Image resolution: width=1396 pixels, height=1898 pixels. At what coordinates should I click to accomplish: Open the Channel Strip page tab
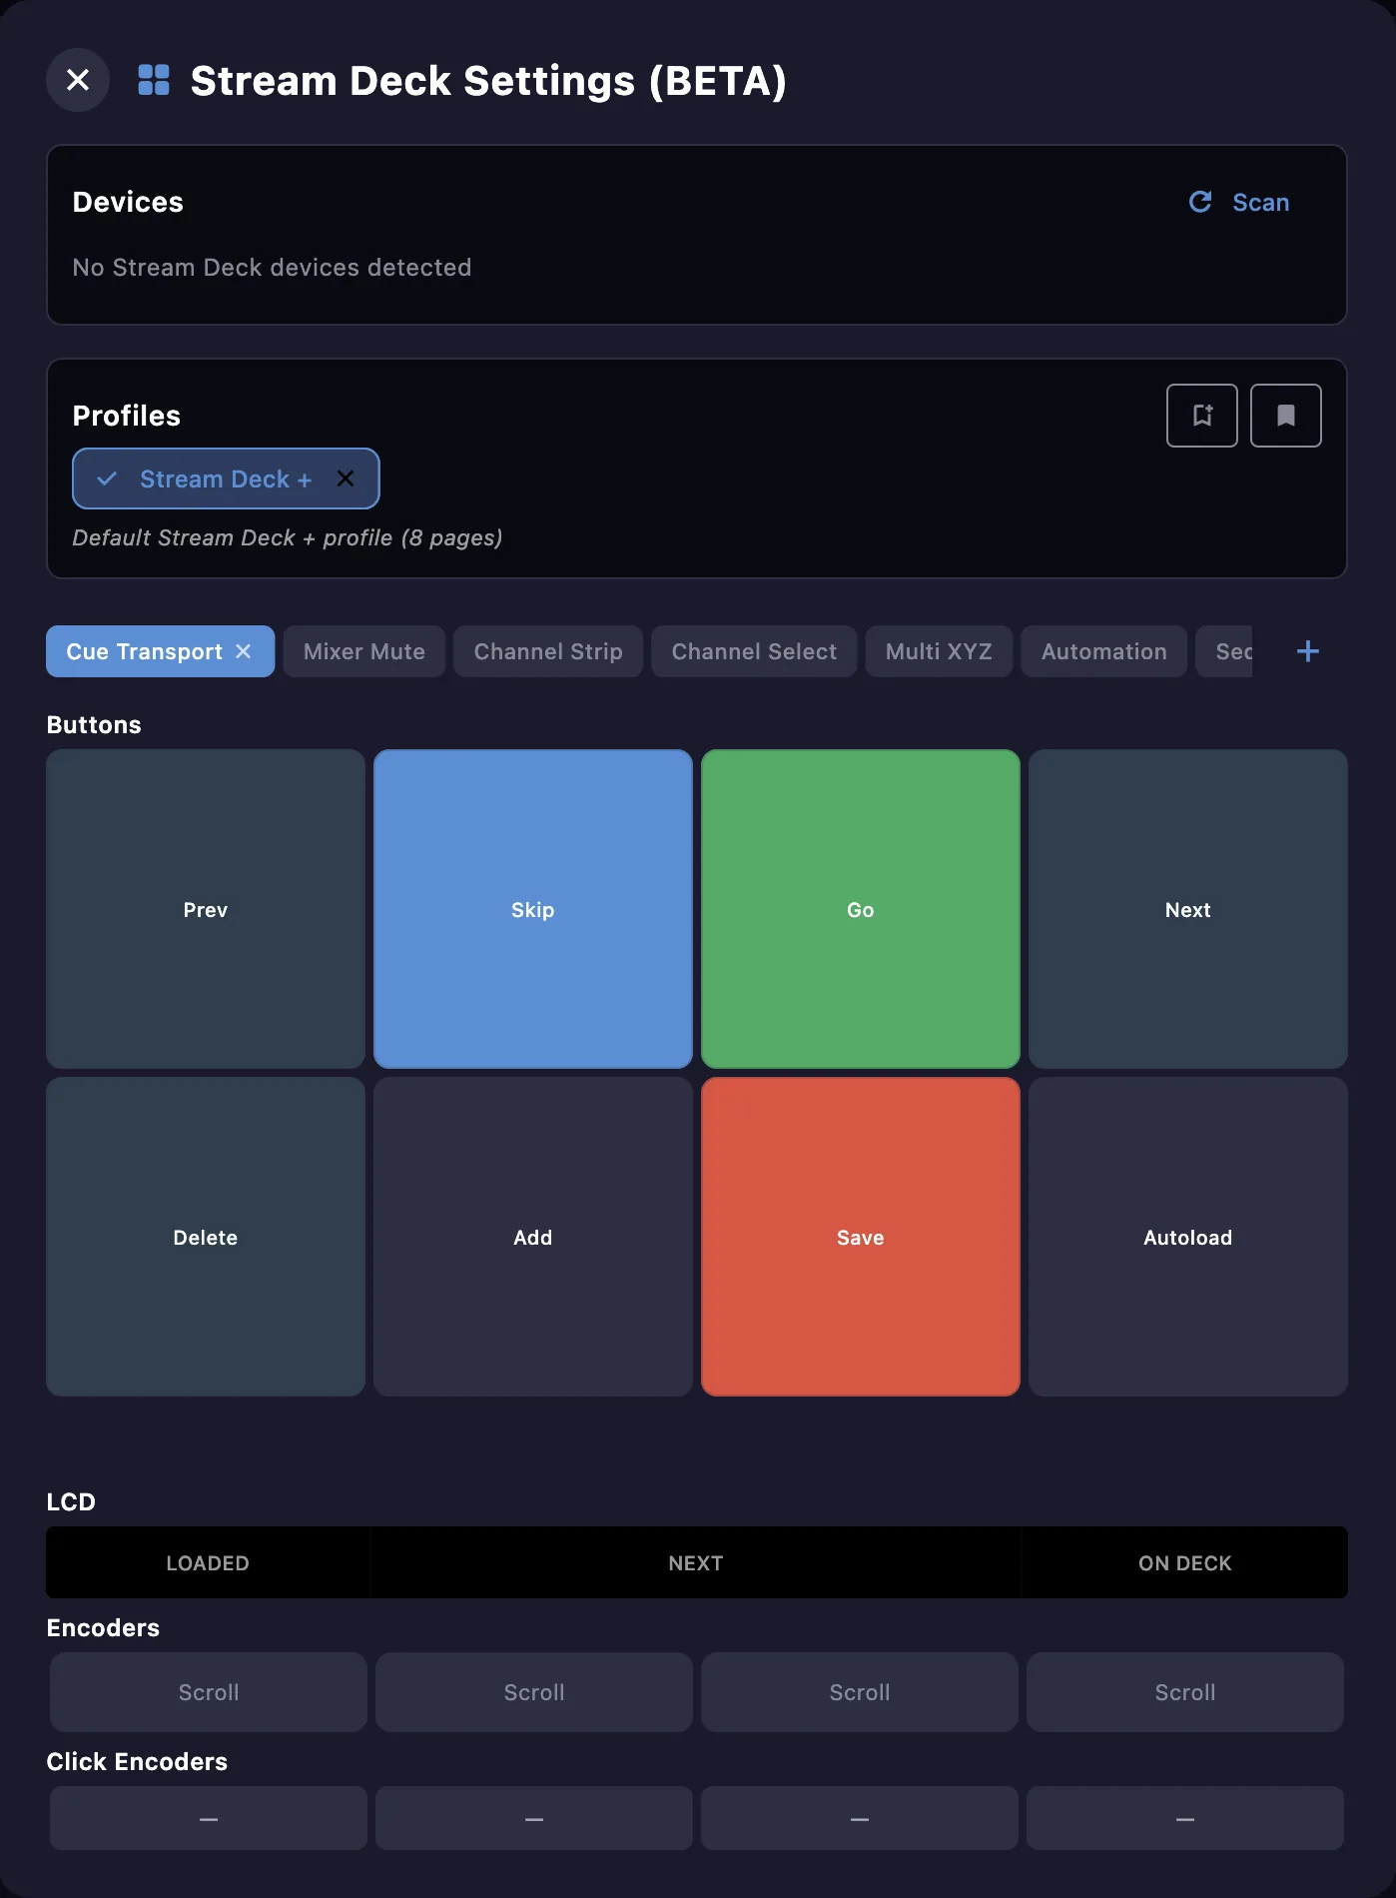point(548,651)
